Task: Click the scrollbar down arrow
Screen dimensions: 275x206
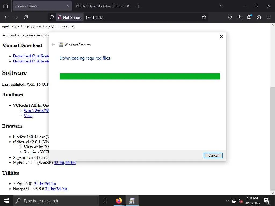Action: (x=273, y=193)
